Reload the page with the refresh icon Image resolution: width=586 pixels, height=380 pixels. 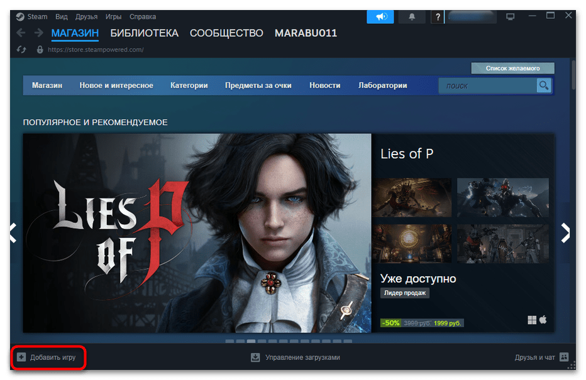pyautogui.click(x=21, y=48)
